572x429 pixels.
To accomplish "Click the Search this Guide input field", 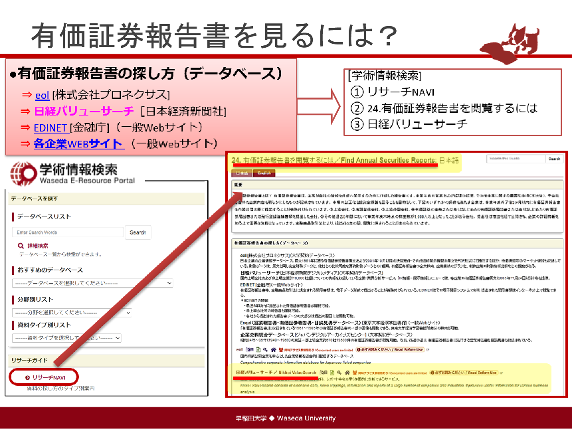I will click(516, 159).
